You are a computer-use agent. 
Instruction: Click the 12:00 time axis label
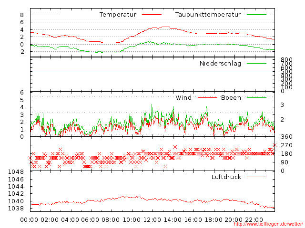tap(152, 220)
